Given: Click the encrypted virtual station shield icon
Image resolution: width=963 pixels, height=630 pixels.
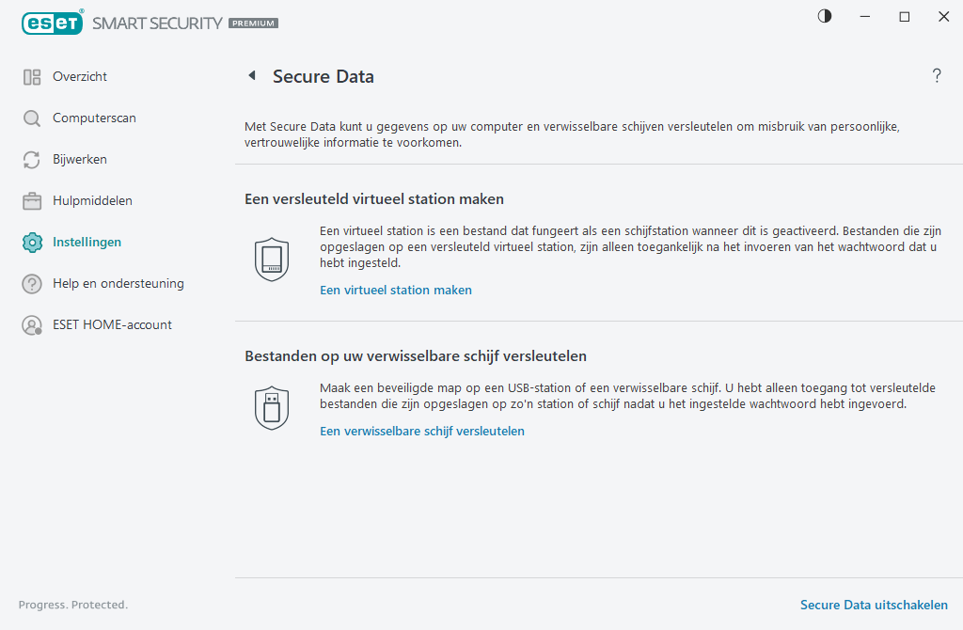Looking at the screenshot, I should tap(272, 259).
